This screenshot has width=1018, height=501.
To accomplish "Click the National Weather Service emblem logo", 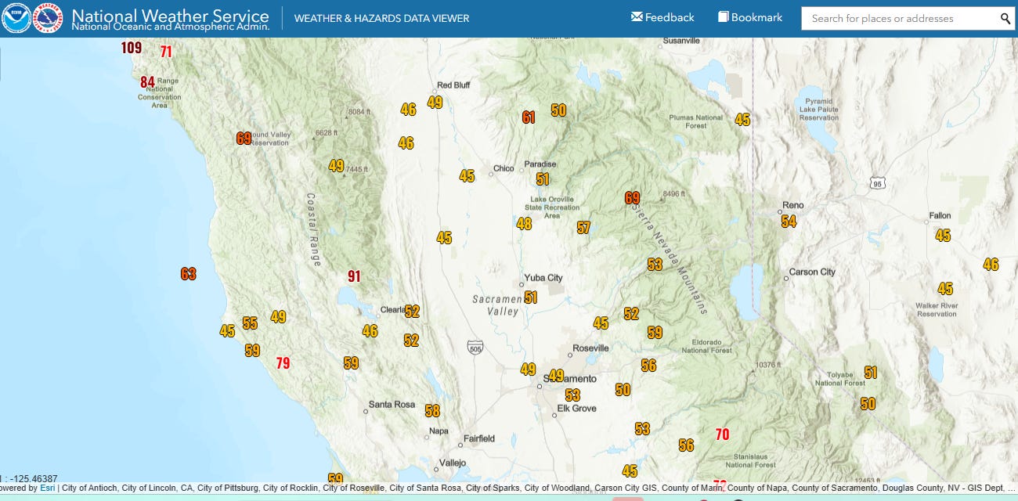I will 48,18.
